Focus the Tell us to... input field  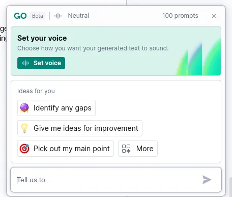[x=116, y=180]
